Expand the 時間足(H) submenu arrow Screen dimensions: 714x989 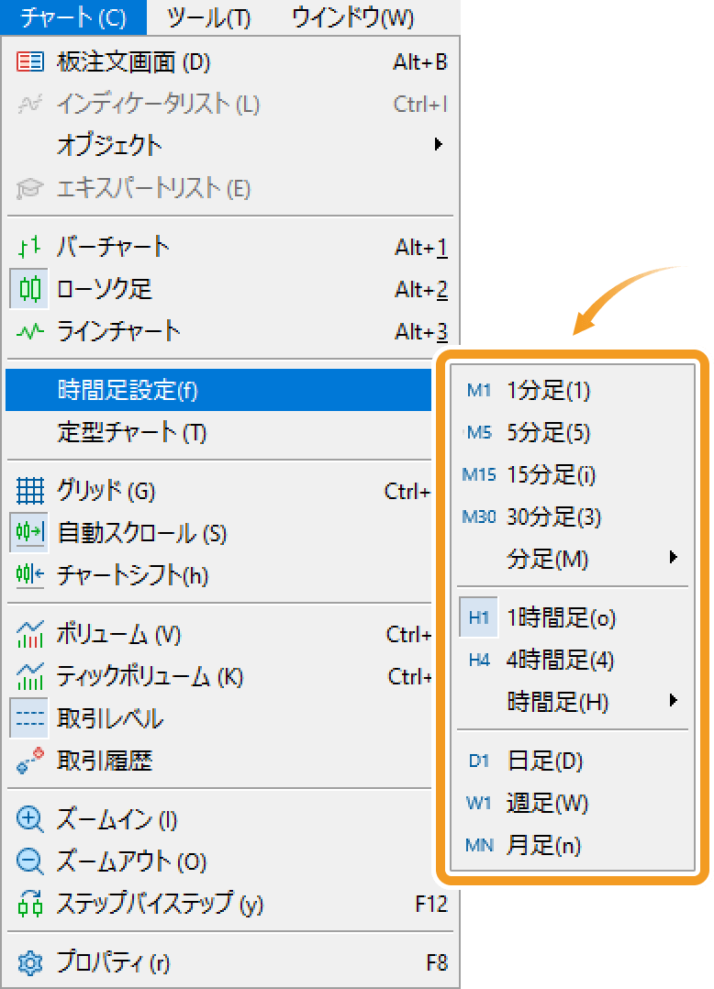point(673,700)
